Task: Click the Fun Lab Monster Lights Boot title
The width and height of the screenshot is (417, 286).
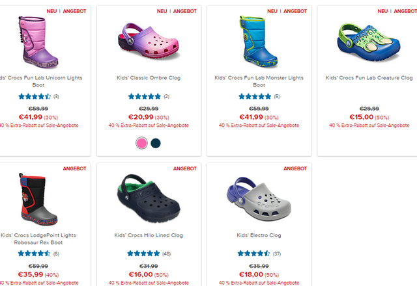Action: [x=259, y=81]
